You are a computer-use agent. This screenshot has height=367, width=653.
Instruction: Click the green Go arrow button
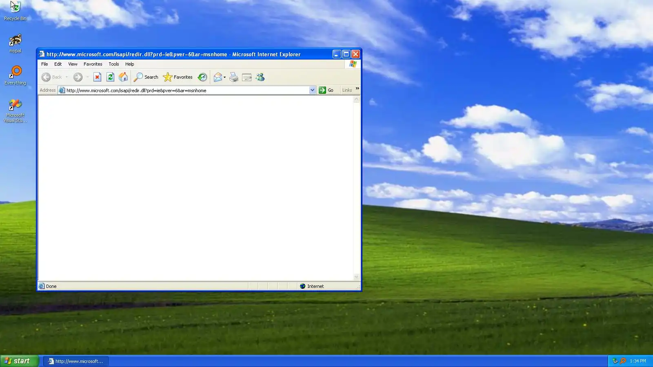click(x=322, y=90)
